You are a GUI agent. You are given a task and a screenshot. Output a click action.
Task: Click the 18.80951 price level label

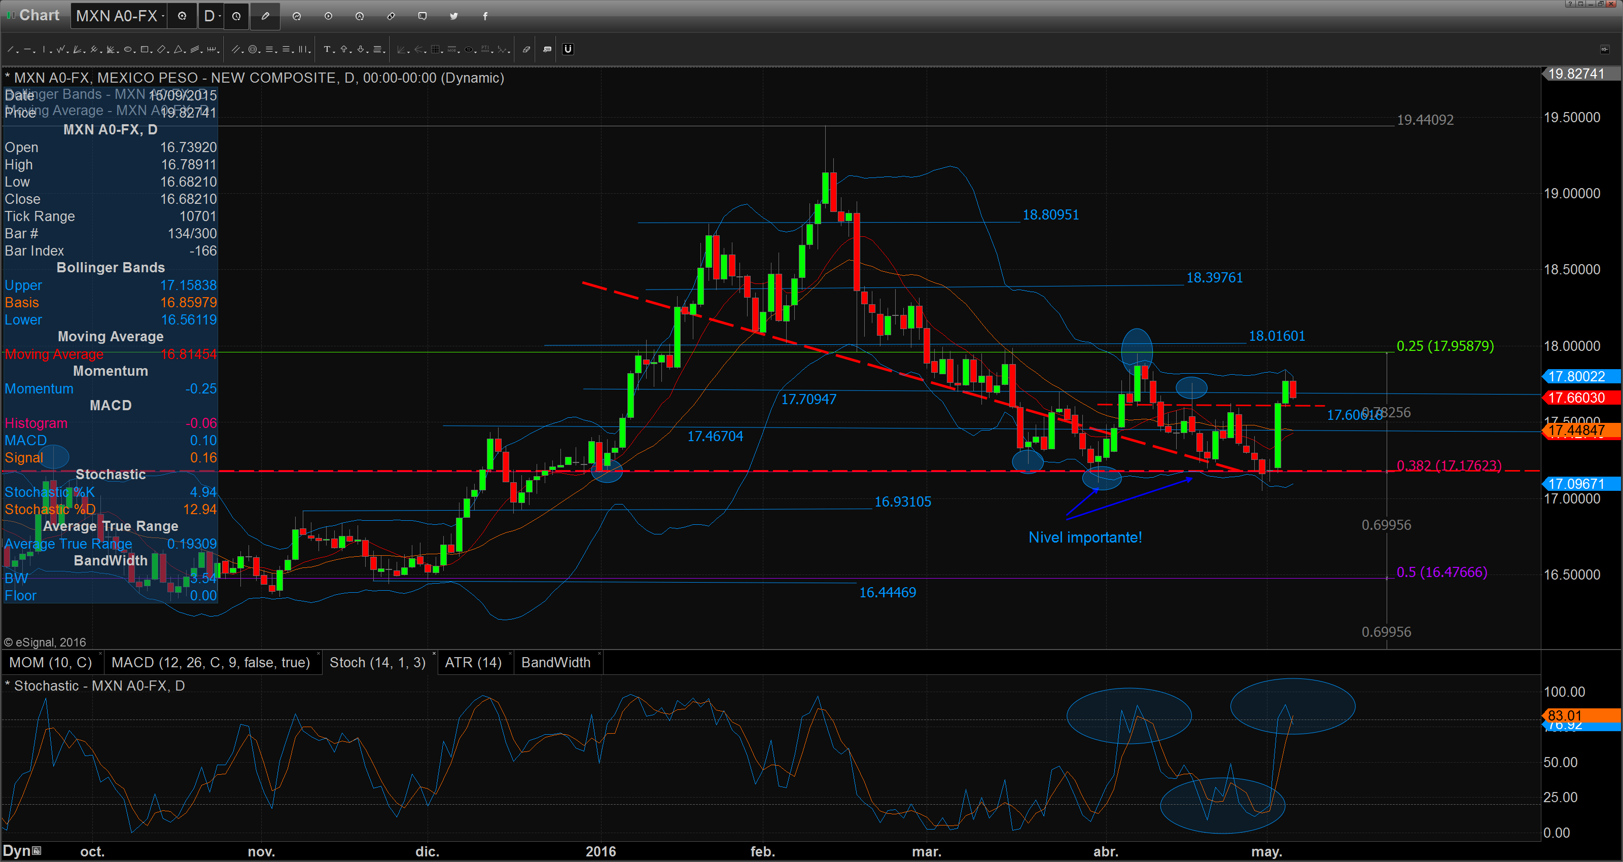tap(1050, 215)
